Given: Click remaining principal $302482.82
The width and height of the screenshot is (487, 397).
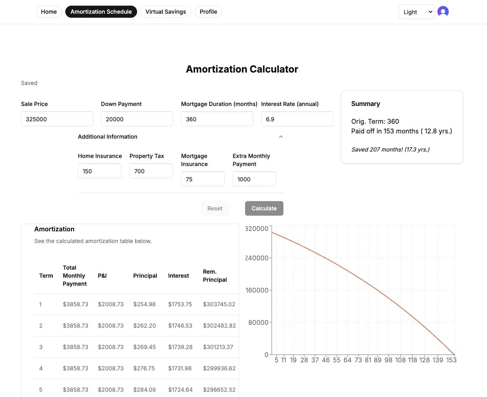Looking at the screenshot, I should pos(219,326).
